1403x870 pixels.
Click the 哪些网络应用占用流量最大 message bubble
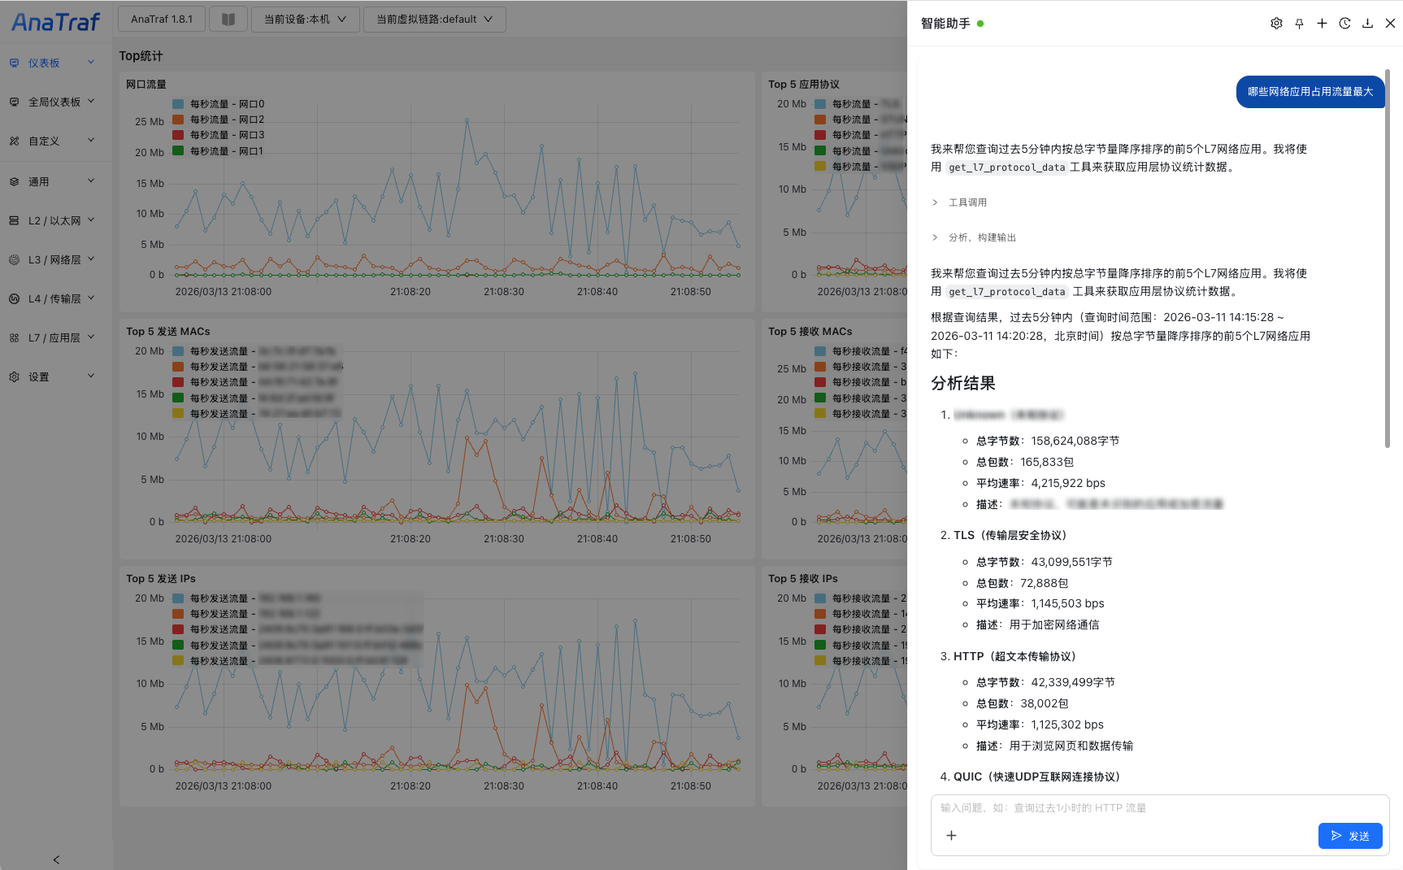click(x=1310, y=92)
